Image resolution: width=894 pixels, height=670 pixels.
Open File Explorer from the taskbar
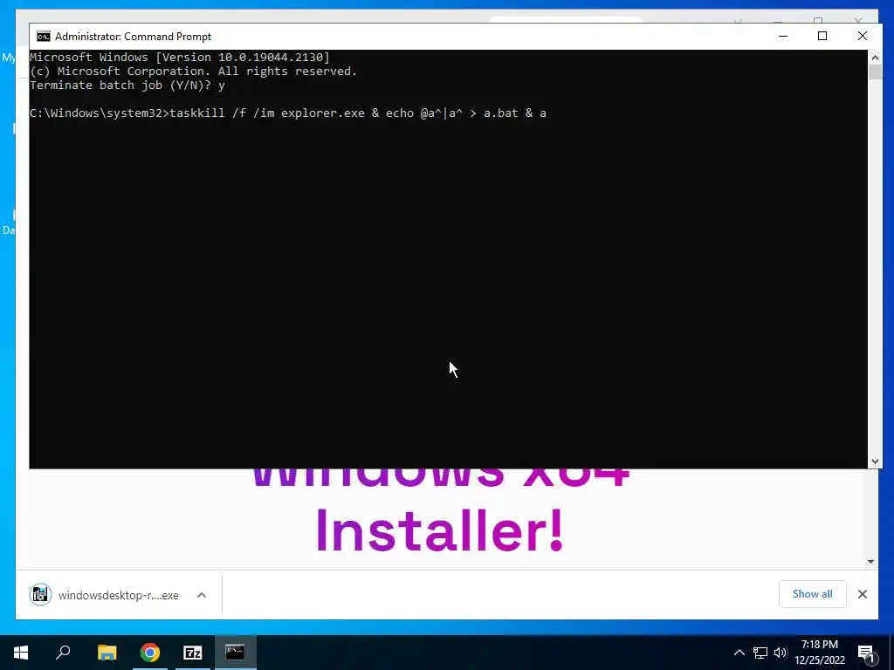107,652
